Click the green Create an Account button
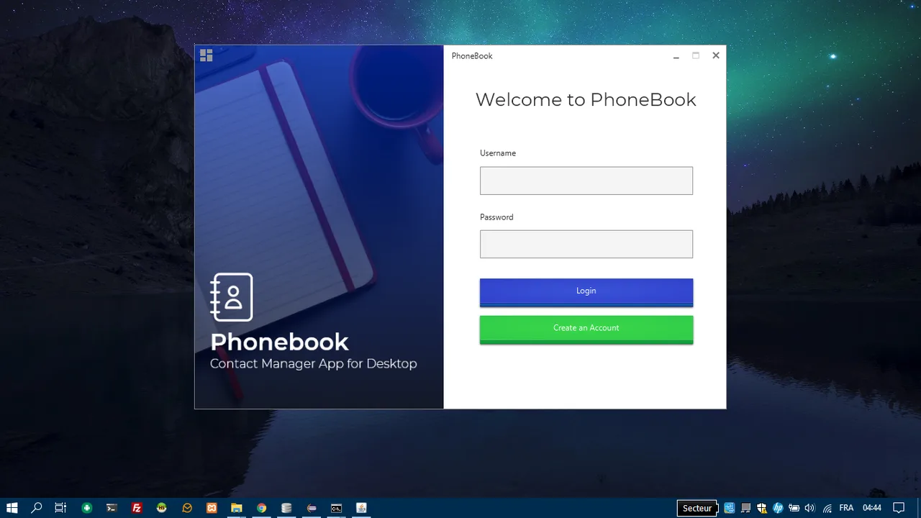The image size is (921, 518). click(586, 330)
